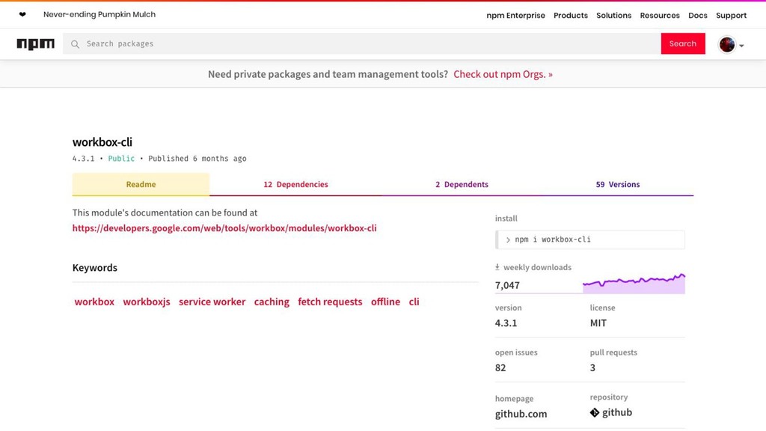The image size is (766, 431).
Task: Open the Products menu
Action: (x=571, y=16)
